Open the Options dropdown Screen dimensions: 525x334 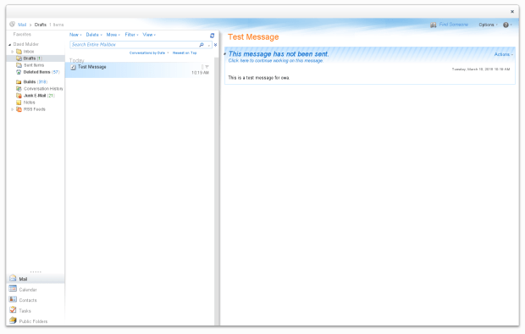488,25
